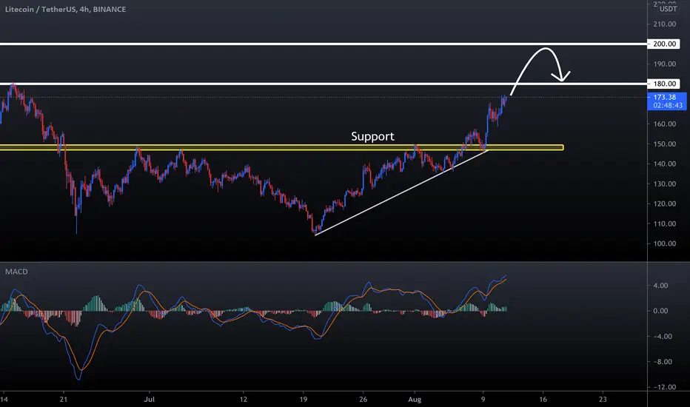Click the 12 date on time axis

point(244,400)
